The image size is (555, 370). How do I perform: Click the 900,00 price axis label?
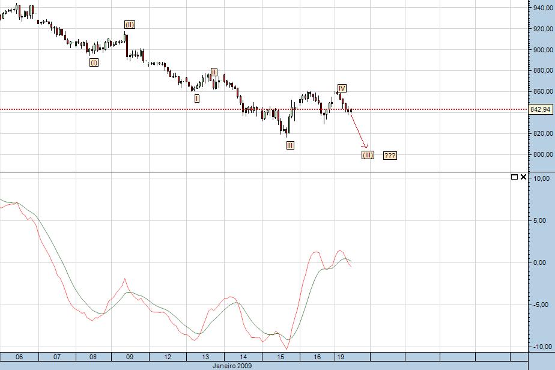pos(542,50)
